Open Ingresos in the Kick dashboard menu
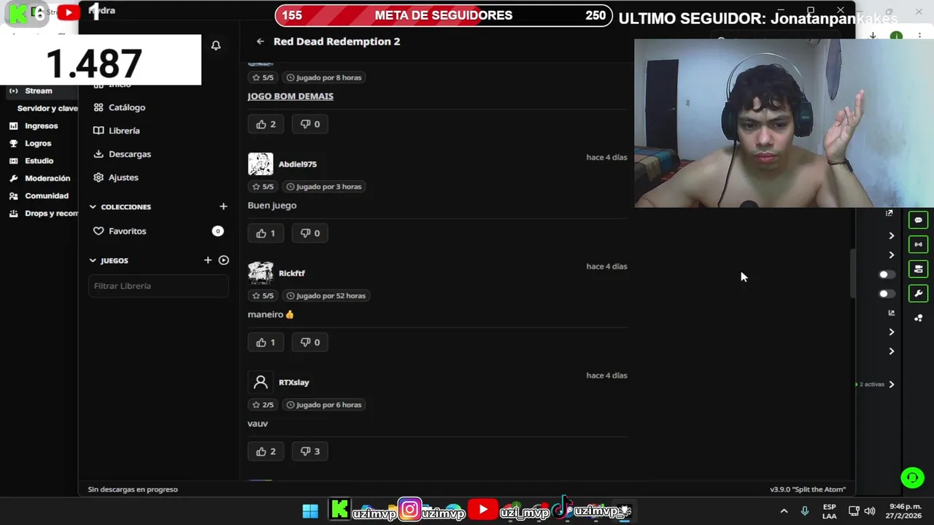 coord(34,126)
